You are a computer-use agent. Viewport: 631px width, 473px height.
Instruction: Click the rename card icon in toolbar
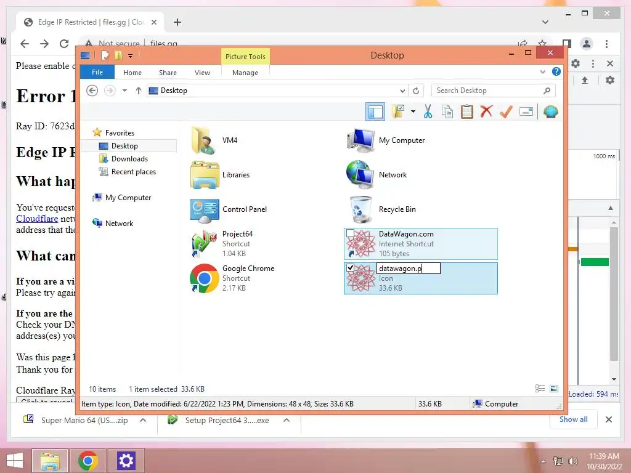coord(526,111)
